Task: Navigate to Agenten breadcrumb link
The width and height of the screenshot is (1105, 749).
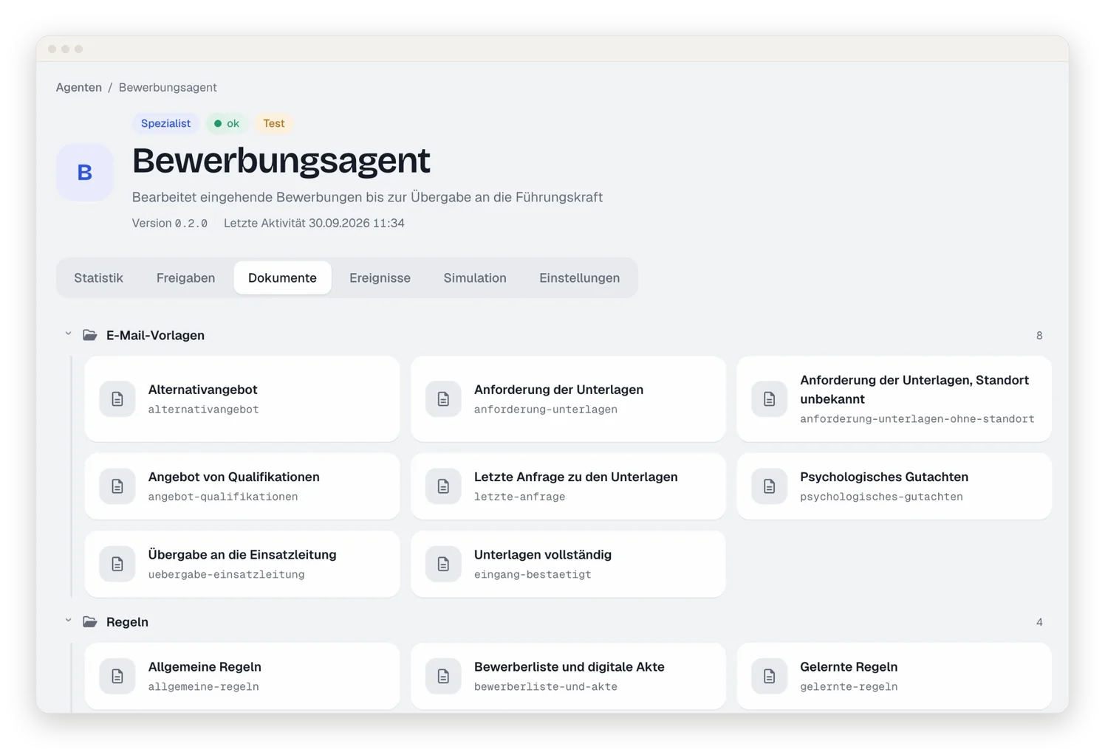Action: coord(79,87)
